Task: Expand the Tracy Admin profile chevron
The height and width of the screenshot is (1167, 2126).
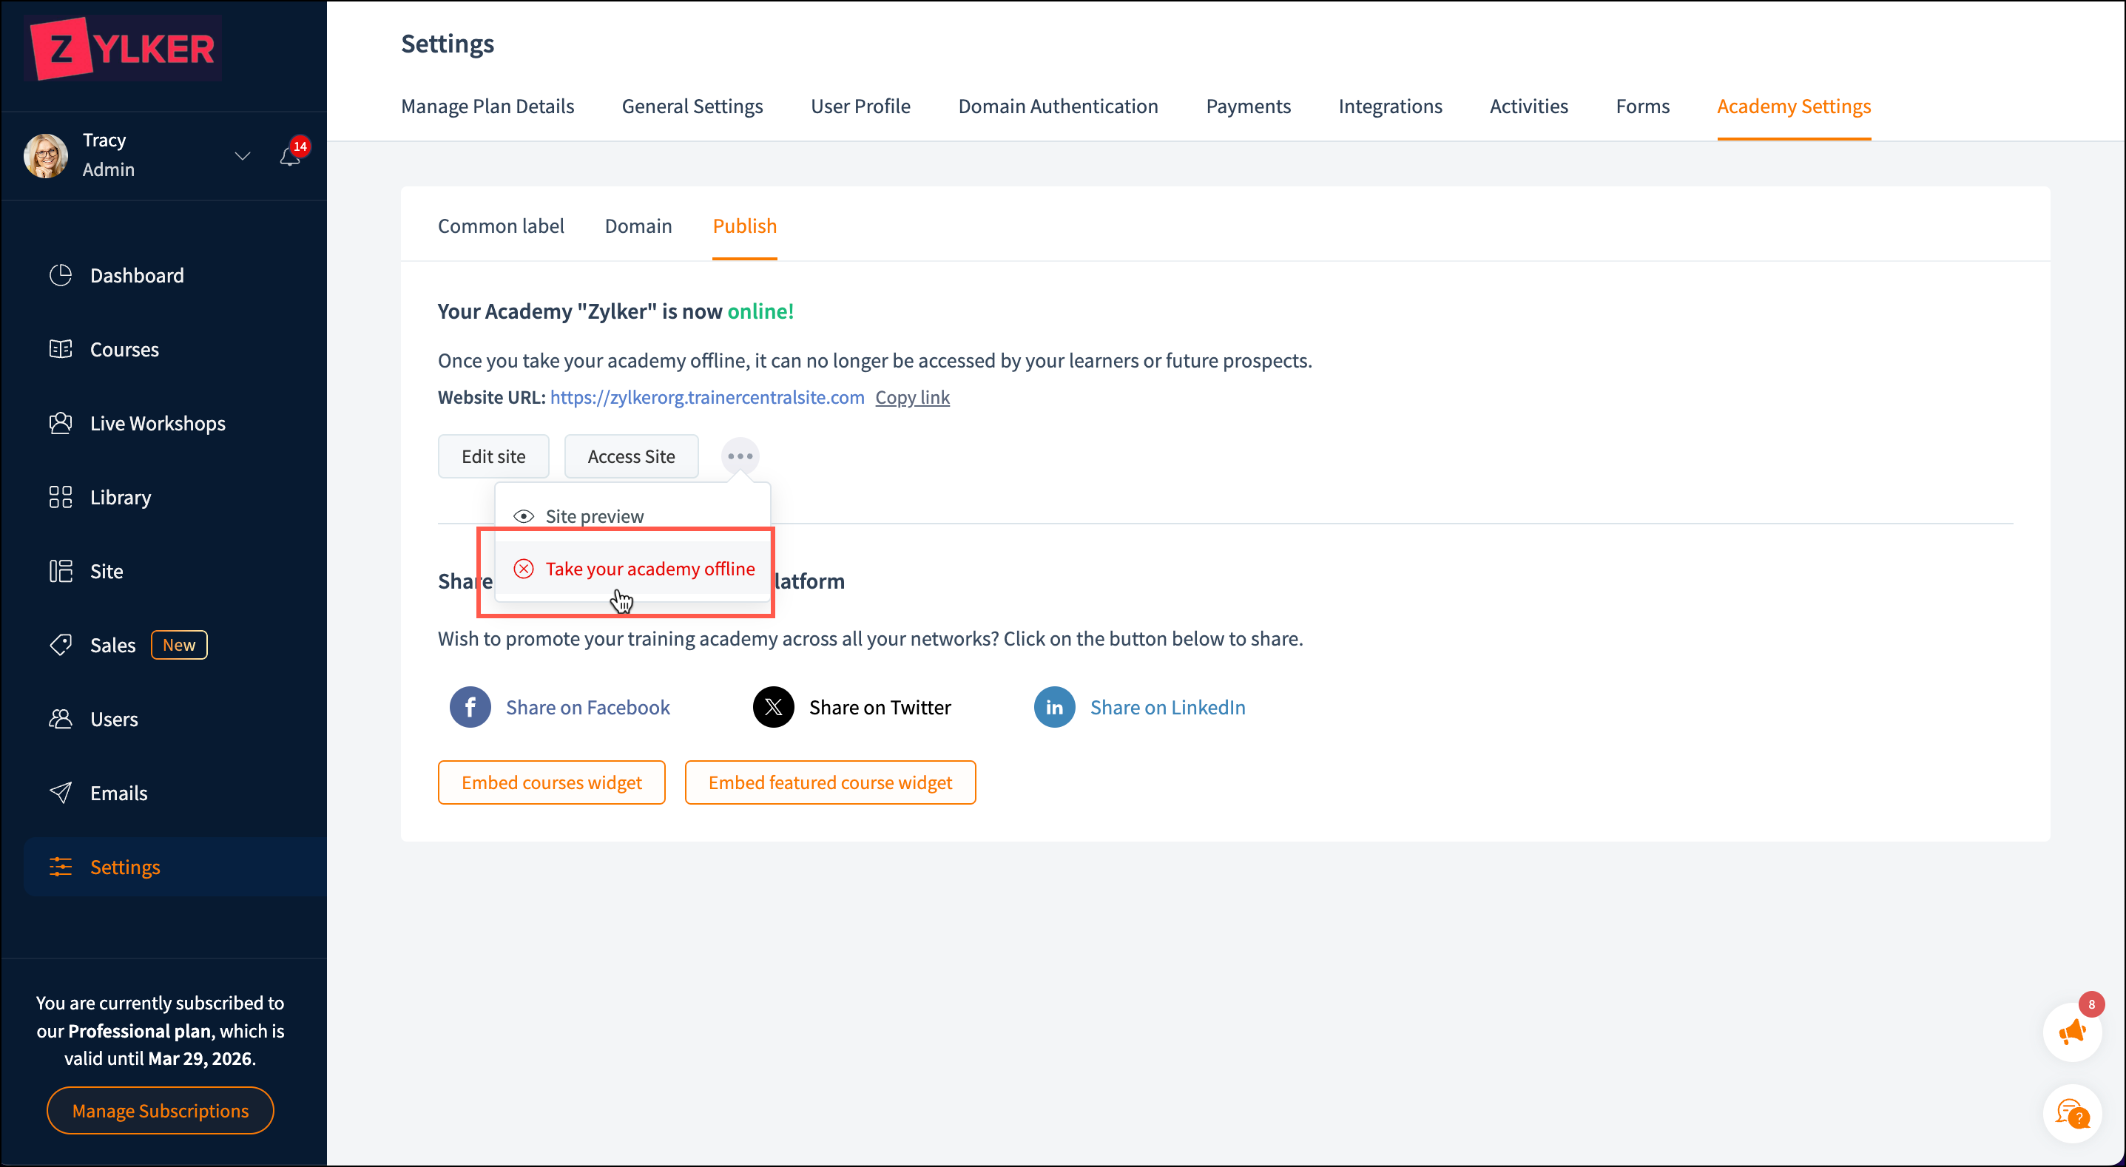Action: [242, 156]
